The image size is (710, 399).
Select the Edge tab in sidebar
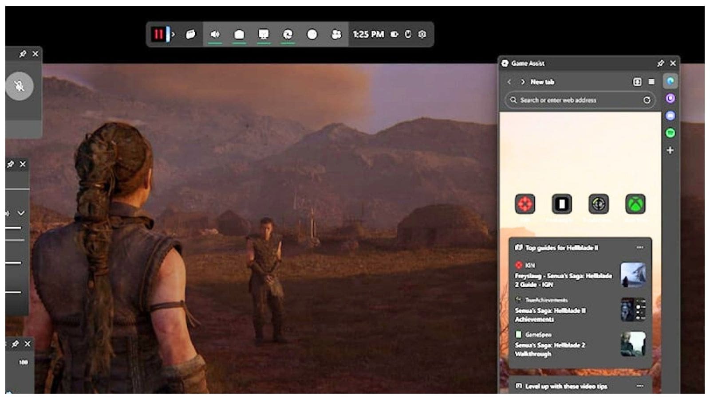click(x=670, y=81)
